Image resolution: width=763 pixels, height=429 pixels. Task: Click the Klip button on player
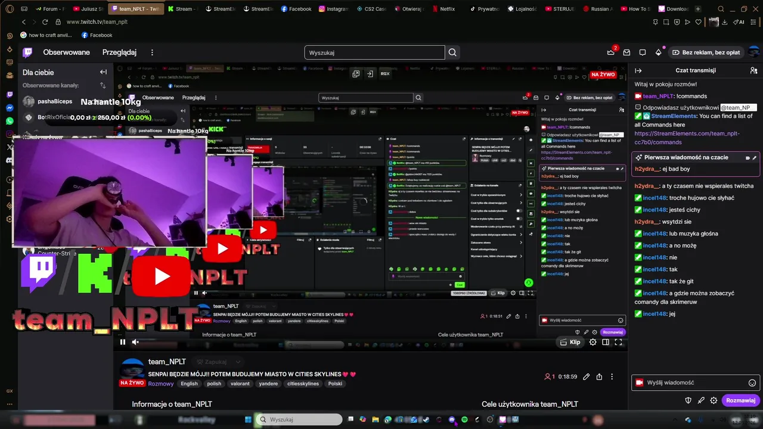coord(570,342)
